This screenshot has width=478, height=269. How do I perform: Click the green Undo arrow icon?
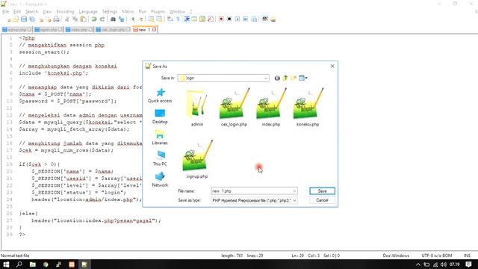point(94,19)
